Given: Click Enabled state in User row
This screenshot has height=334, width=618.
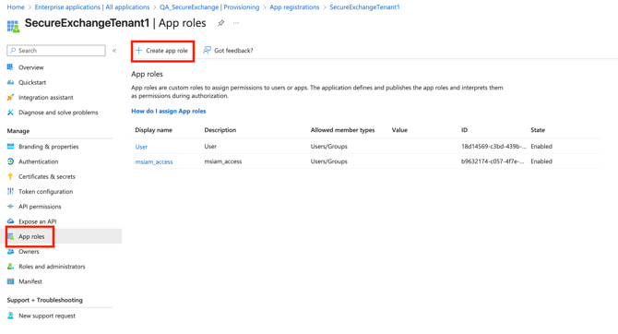Looking at the screenshot, I should click(x=541, y=147).
